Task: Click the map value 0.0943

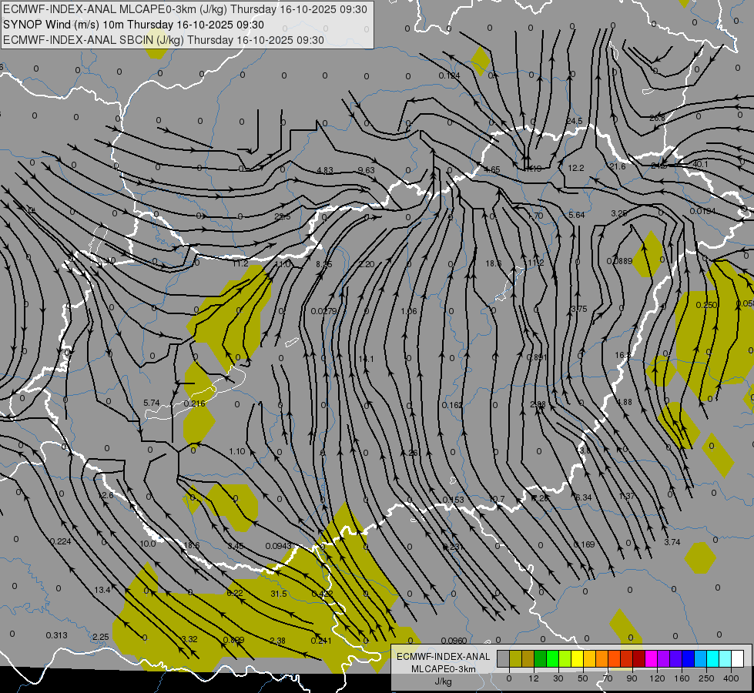Action: [x=279, y=546]
